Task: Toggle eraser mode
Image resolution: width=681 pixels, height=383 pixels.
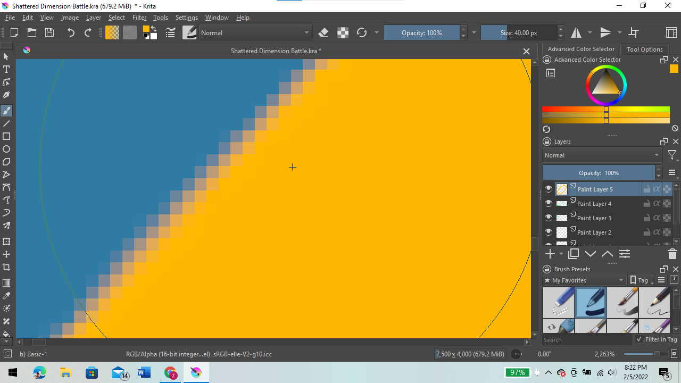Action: [x=323, y=32]
